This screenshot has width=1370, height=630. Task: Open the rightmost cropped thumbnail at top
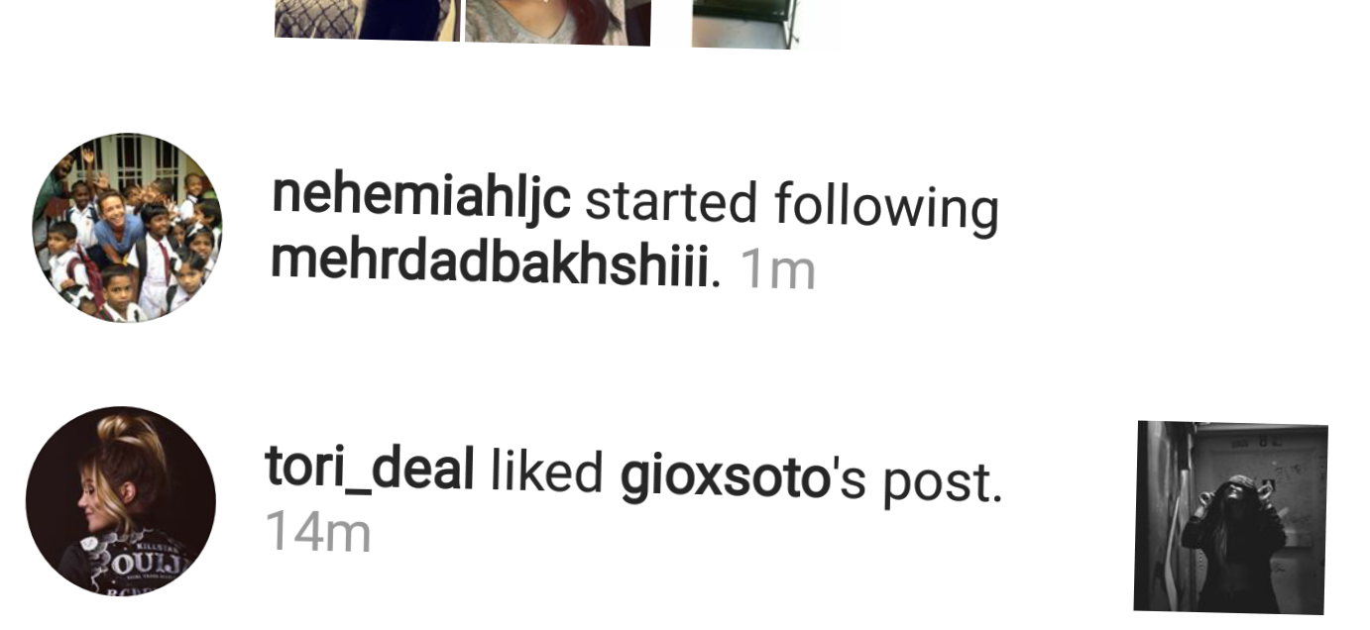click(x=744, y=24)
